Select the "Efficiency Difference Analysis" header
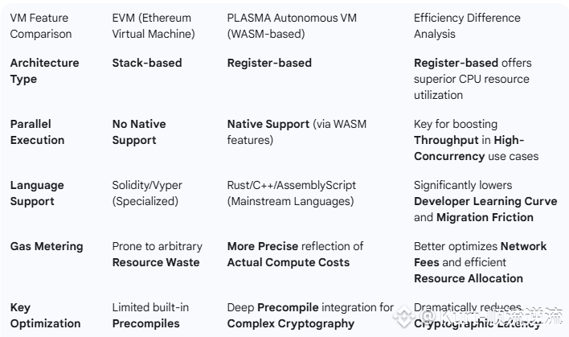The image size is (569, 337). tap(467, 26)
